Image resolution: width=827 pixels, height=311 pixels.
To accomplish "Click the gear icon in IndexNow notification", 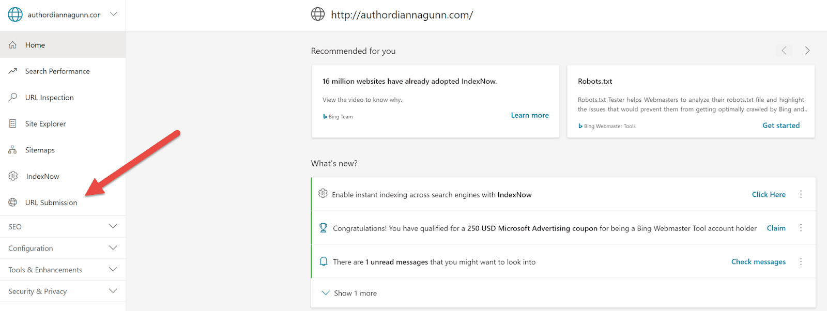I will (x=323, y=193).
